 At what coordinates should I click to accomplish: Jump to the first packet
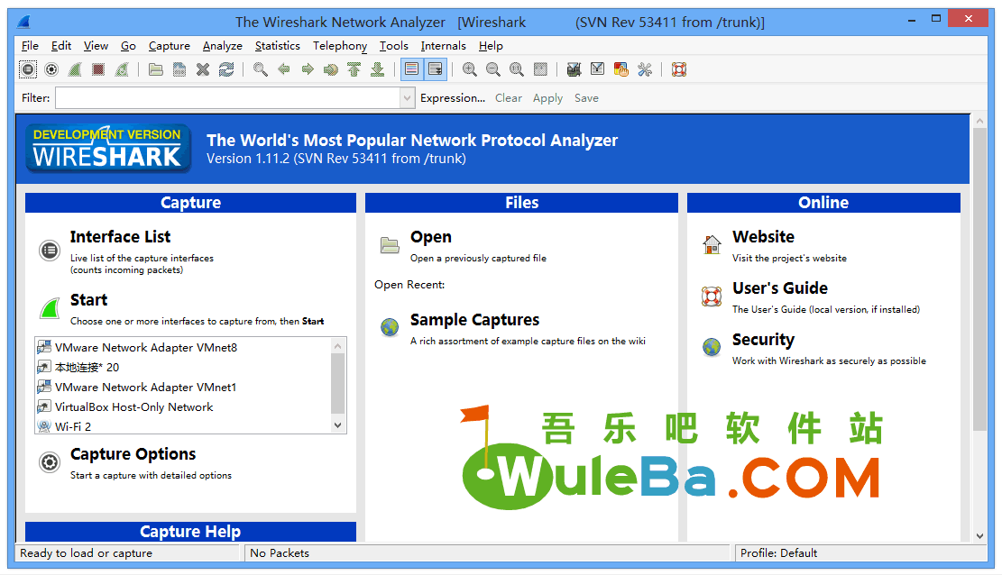pyautogui.click(x=354, y=69)
